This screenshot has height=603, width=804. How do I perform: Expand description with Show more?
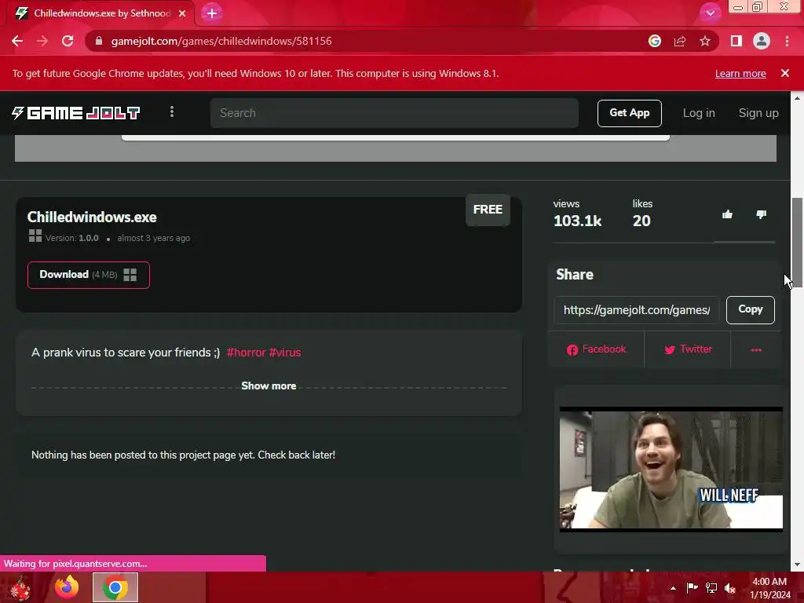click(269, 386)
